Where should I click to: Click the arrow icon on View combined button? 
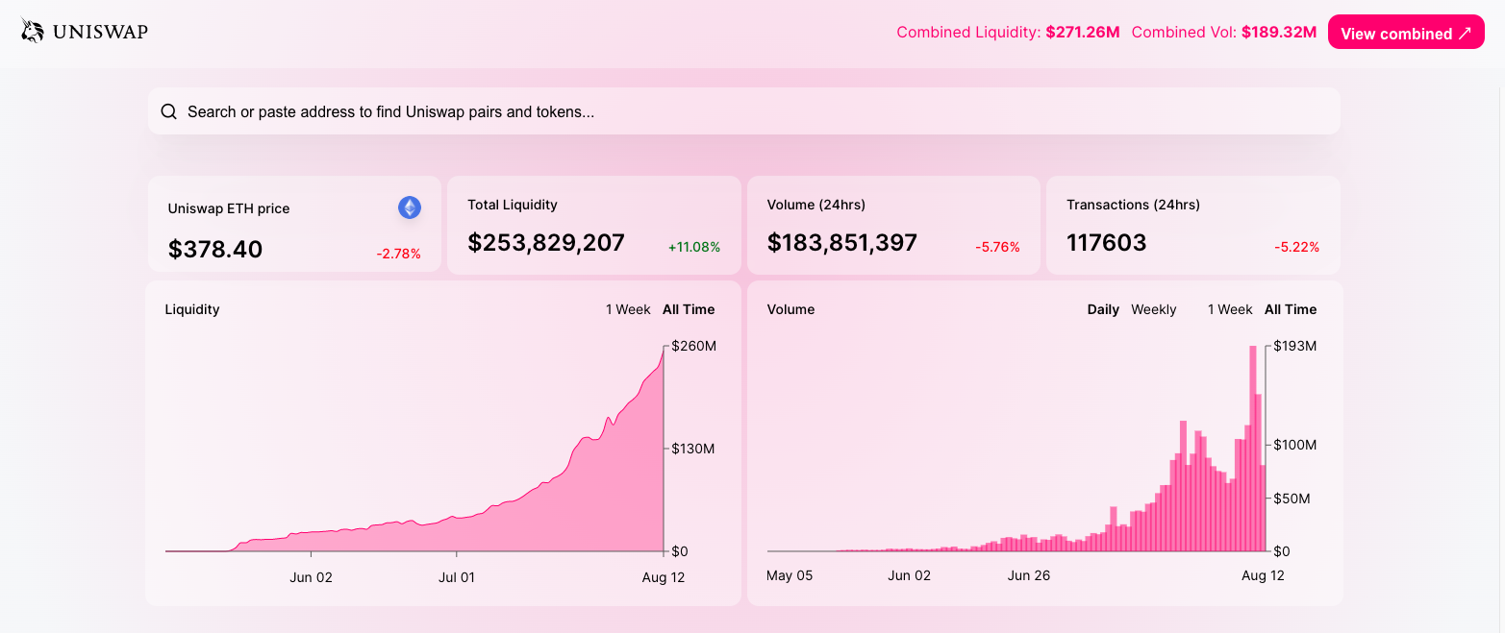[1465, 33]
